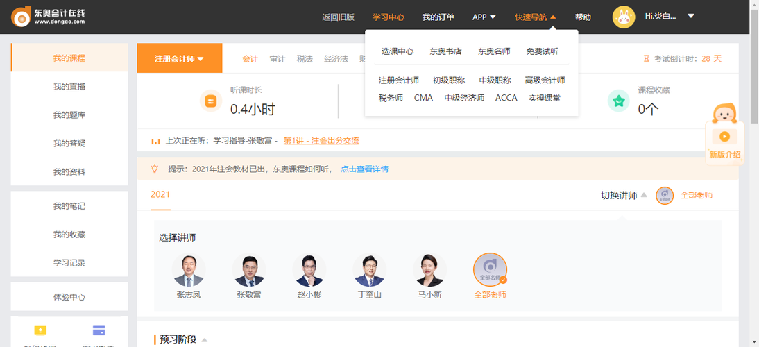Open the APP dropdown in the header
This screenshot has width=759, height=347.
point(484,17)
